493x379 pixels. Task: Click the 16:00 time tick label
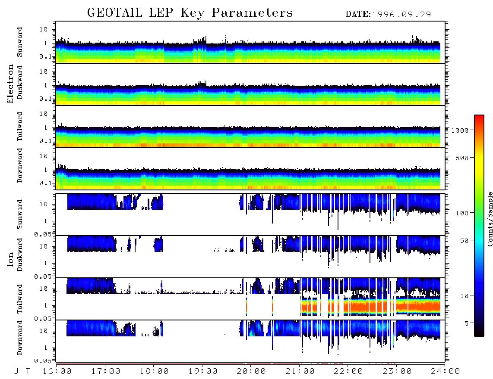click(x=57, y=372)
